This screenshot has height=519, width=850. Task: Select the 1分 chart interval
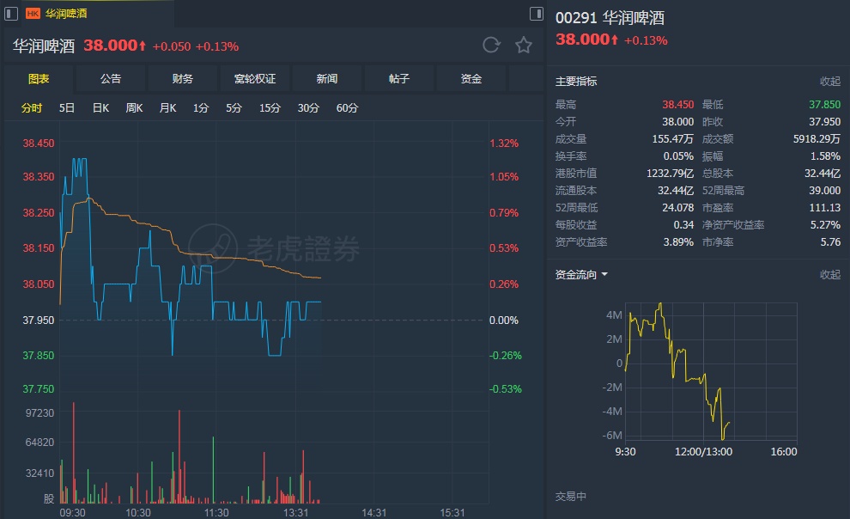(x=201, y=108)
